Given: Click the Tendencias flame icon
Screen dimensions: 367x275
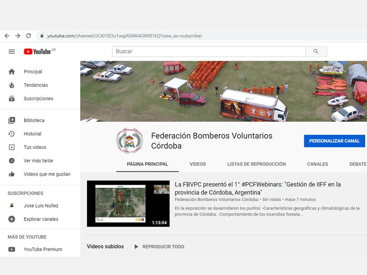Looking at the screenshot, I should tap(12, 85).
